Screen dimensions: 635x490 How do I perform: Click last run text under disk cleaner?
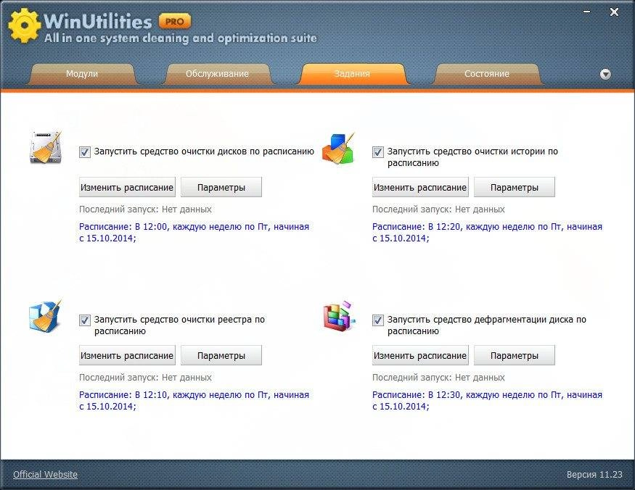tap(145, 209)
